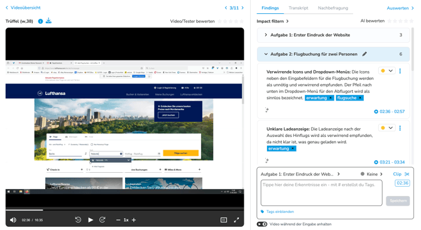Play the video

(90, 220)
